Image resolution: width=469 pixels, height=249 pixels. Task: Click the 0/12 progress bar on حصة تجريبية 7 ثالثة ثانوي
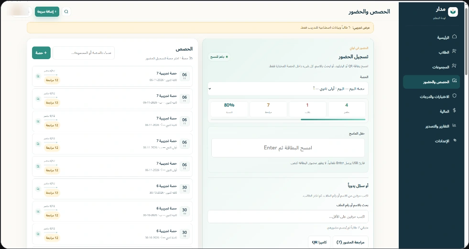[x=51, y=74]
